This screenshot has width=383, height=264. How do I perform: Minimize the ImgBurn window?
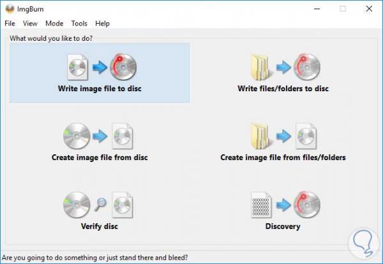(317, 9)
